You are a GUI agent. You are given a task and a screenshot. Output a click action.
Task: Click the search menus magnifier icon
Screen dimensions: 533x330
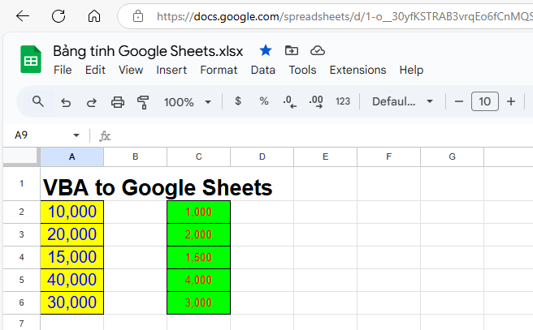click(x=37, y=101)
